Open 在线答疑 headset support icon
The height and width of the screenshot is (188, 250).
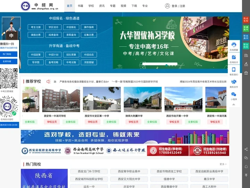(234, 45)
